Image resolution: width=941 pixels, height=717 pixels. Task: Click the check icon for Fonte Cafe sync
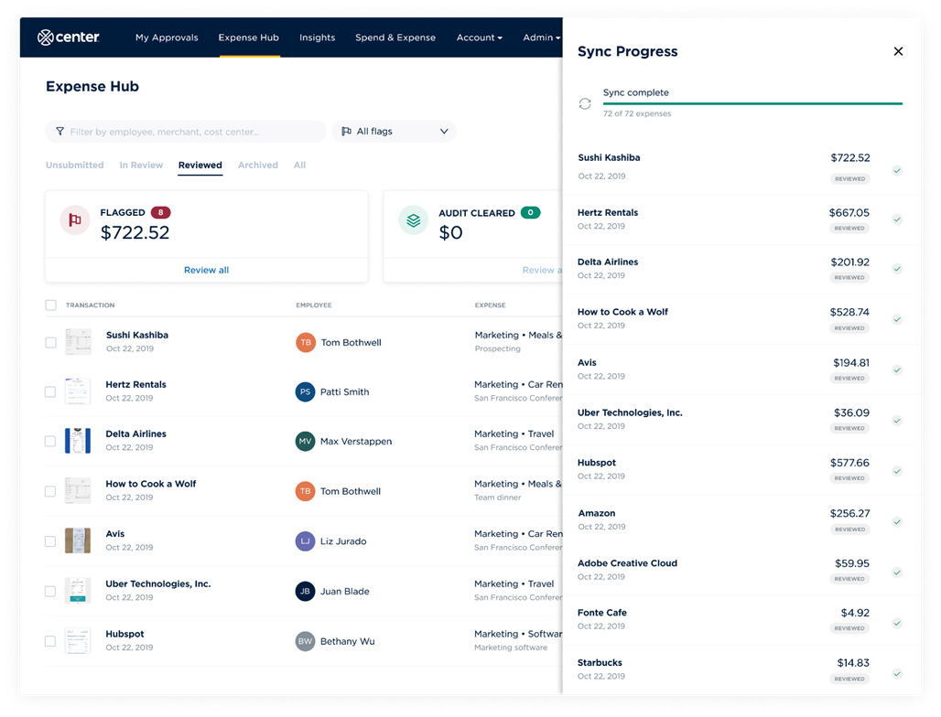[897, 624]
